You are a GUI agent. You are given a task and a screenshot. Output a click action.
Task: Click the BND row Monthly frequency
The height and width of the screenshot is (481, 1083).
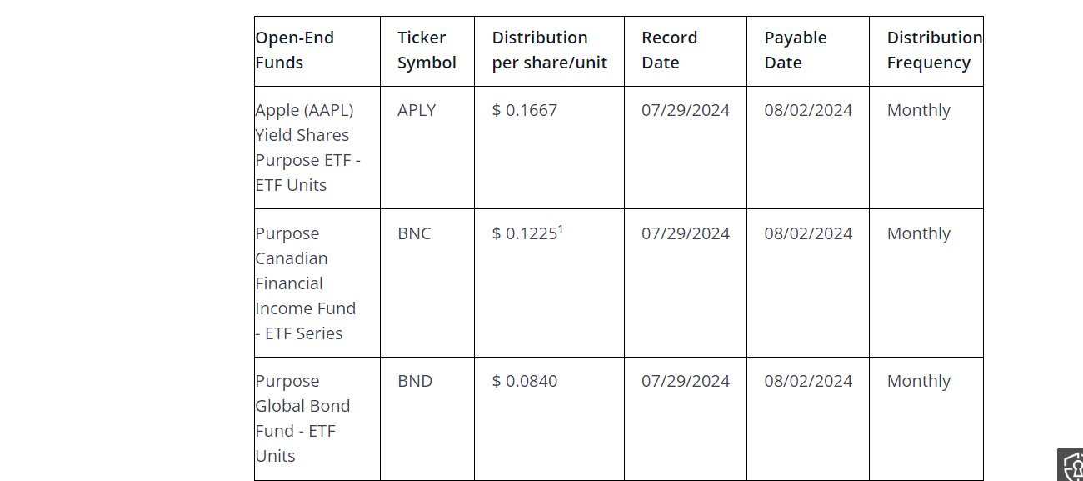(x=918, y=381)
